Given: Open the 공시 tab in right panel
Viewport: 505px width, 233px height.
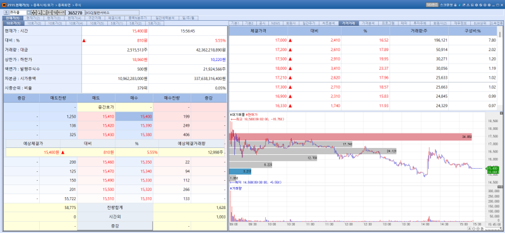Looking at the screenshot, I should (262, 23).
